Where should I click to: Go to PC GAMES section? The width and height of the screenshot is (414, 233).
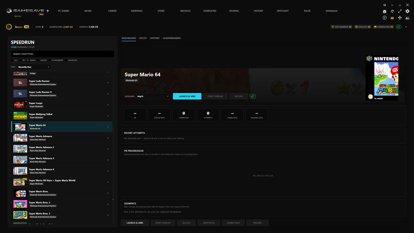click(x=64, y=11)
